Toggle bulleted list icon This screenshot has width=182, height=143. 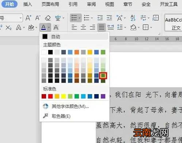(74, 18)
